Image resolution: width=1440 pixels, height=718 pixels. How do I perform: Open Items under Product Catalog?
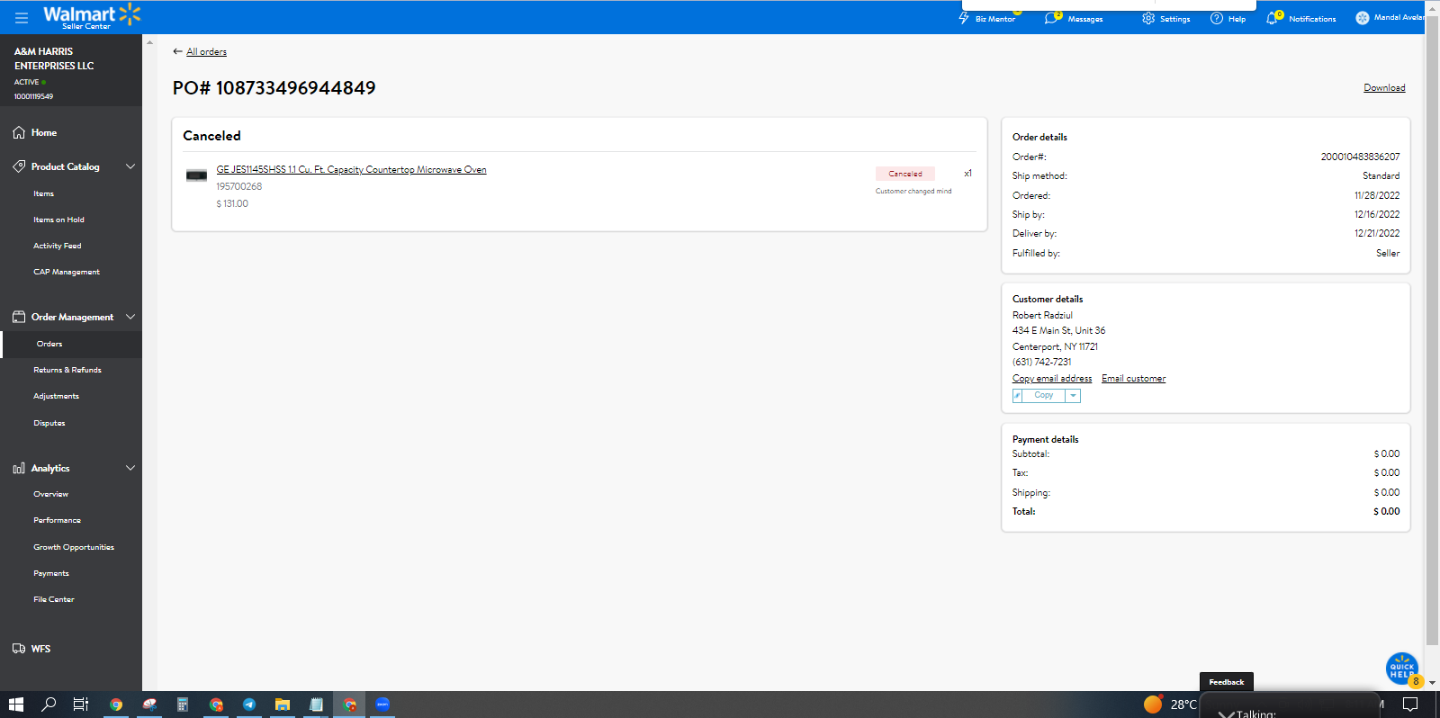pyautogui.click(x=44, y=193)
